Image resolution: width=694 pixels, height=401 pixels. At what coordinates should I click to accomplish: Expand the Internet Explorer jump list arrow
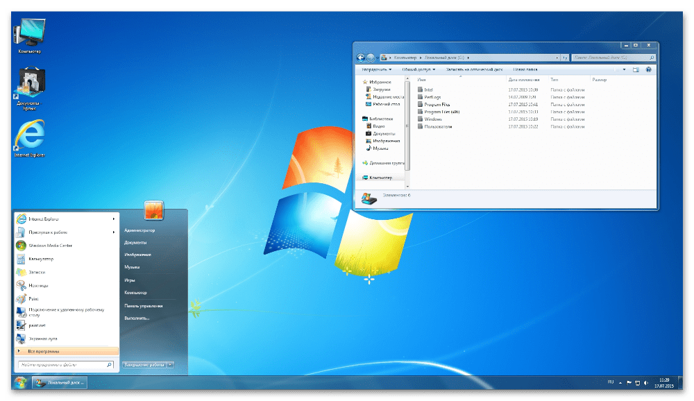coord(114,219)
